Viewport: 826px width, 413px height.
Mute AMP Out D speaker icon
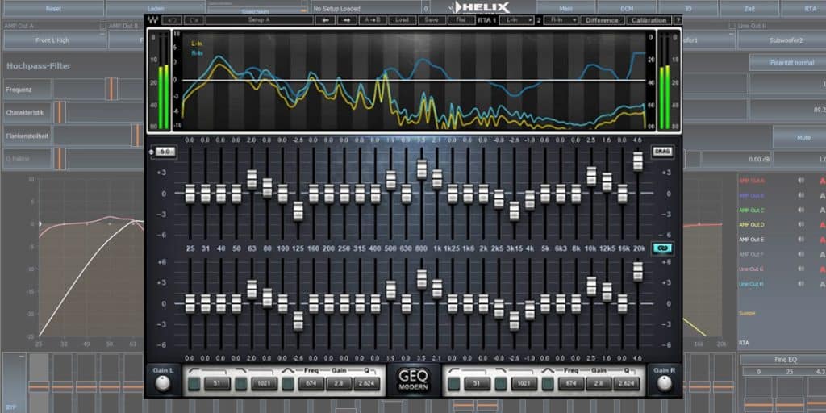click(801, 225)
